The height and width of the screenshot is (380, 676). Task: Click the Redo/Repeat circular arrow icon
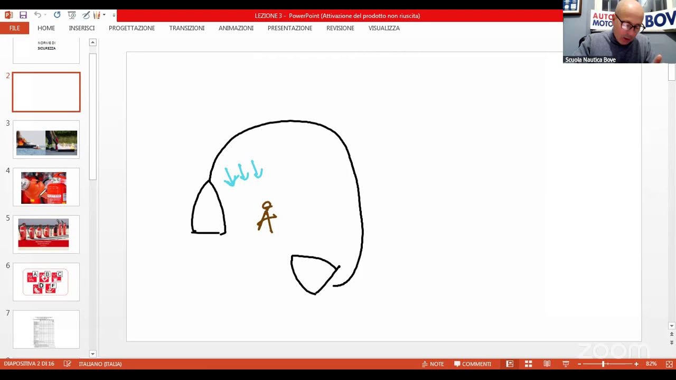[x=57, y=15]
